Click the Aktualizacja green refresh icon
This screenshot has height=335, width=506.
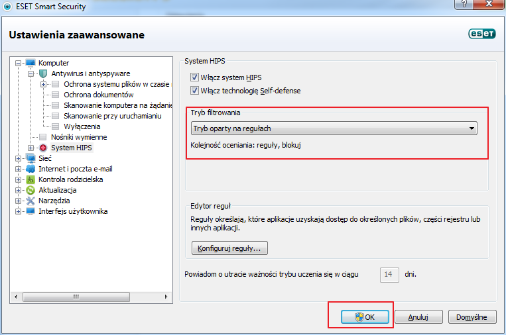pos(31,190)
